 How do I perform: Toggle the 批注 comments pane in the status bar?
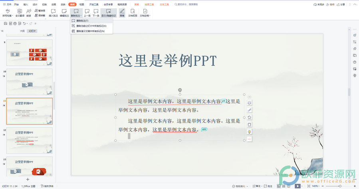pyautogui.click(x=268, y=186)
